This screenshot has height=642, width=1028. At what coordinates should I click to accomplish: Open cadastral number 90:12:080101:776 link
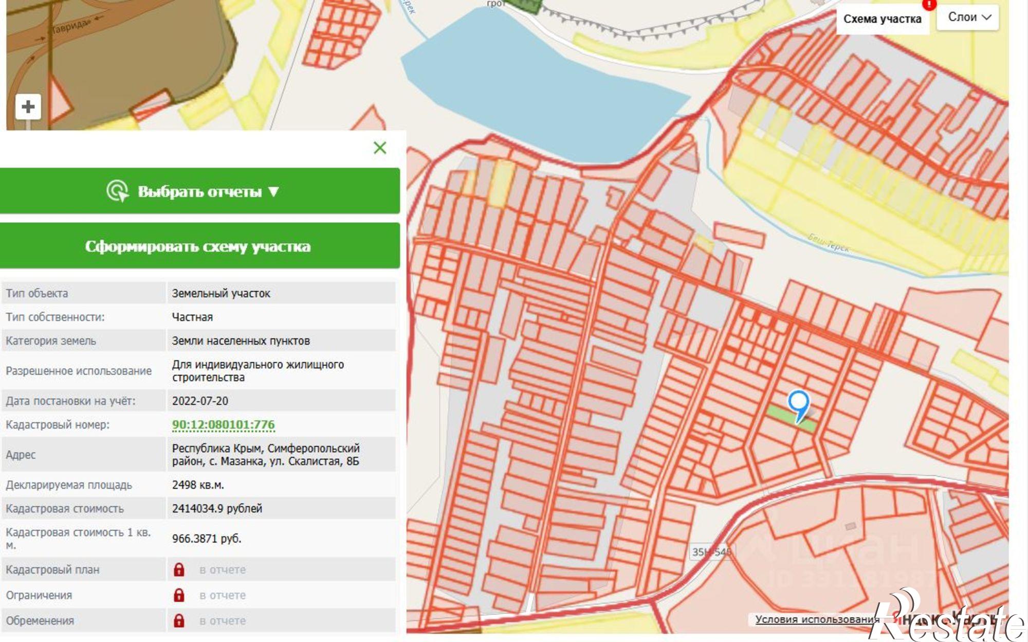[223, 425]
